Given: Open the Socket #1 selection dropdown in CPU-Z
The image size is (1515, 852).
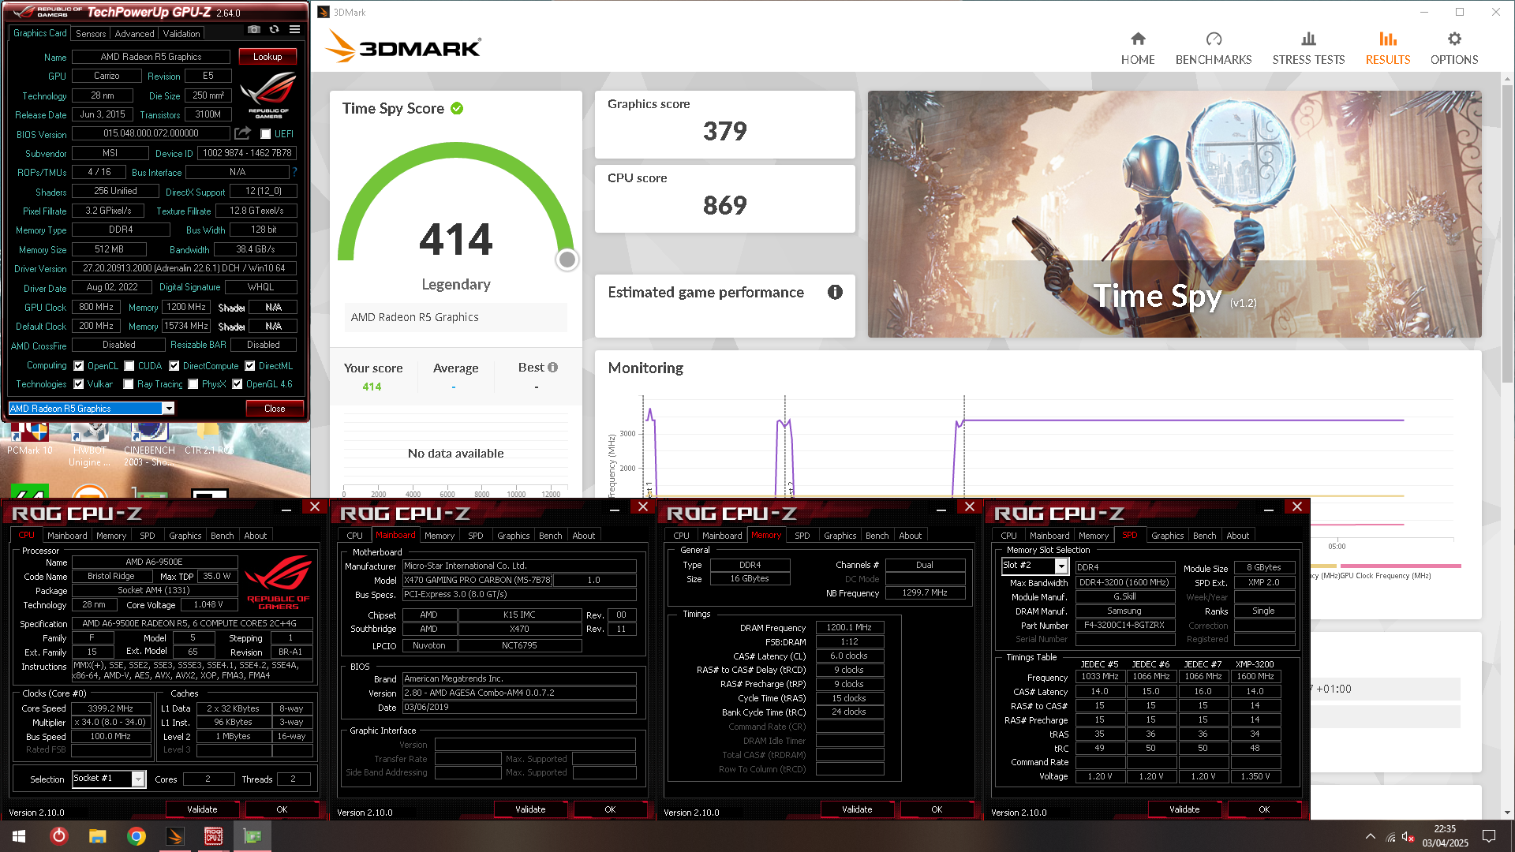Looking at the screenshot, I should (138, 779).
